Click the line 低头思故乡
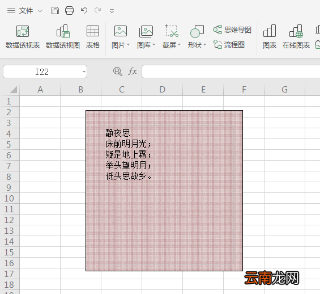Screen dimensions: 320x294 tap(129, 176)
